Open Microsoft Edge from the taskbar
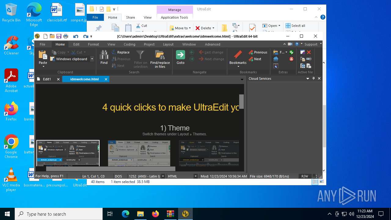Screen dimensions: 391x220 (x=126, y=214)
